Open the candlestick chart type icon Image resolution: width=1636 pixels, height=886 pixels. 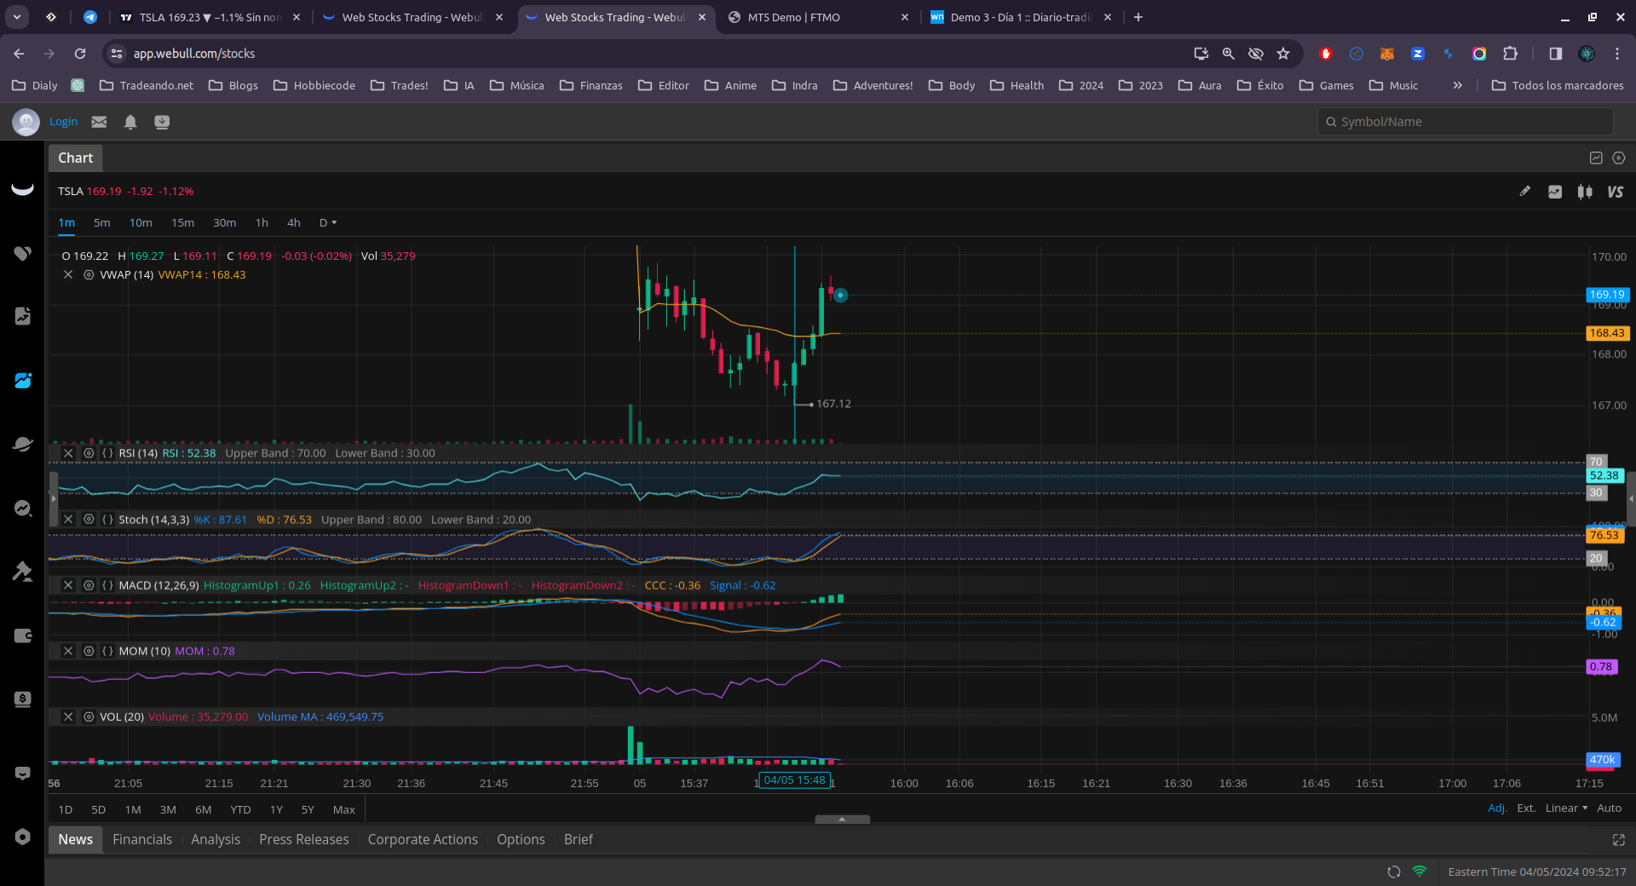pos(1585,192)
